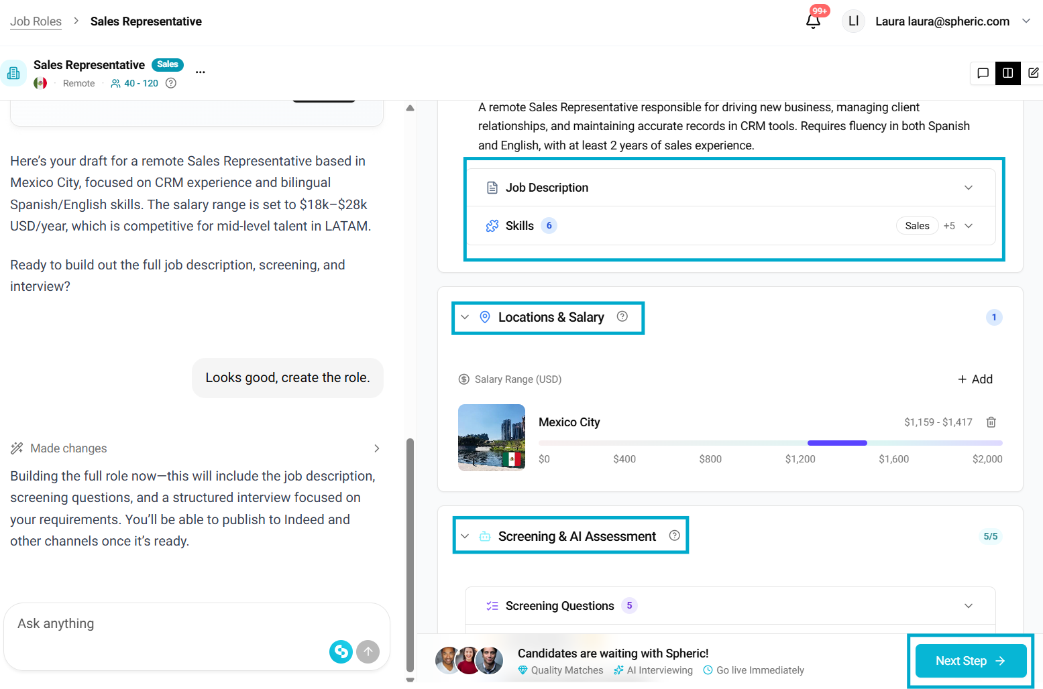
Task: Expand the Job Description section
Action: [968, 188]
